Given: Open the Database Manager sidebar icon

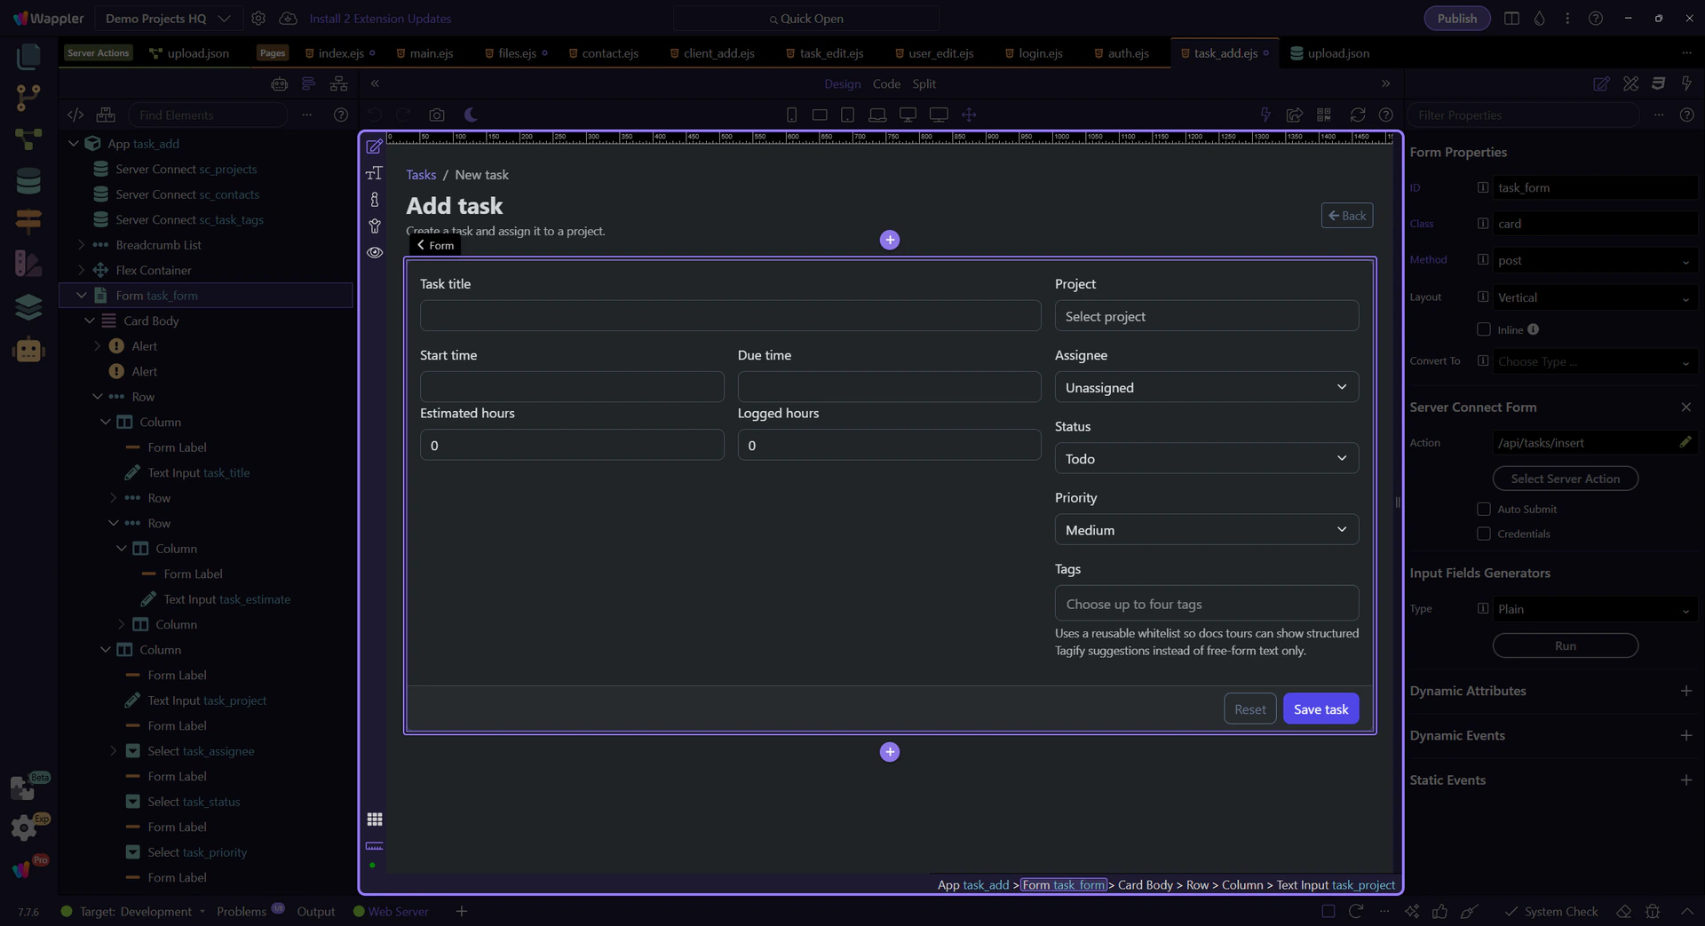Looking at the screenshot, I should pos(28,181).
